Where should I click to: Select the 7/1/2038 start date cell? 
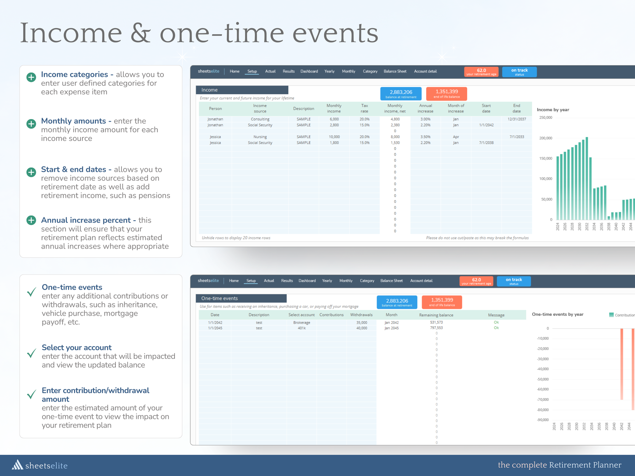tap(486, 143)
